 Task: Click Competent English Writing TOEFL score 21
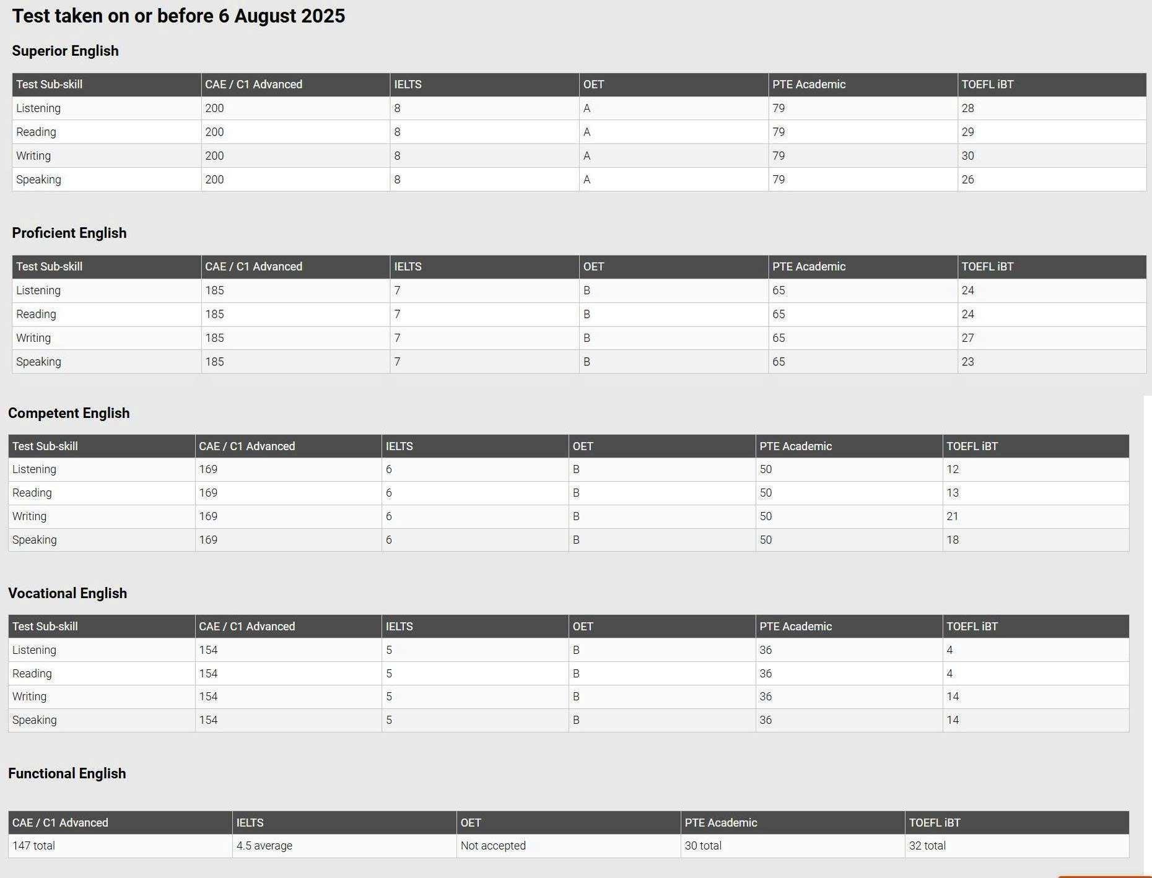pos(952,516)
